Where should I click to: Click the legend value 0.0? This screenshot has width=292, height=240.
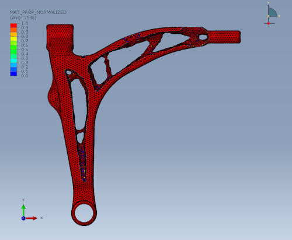25,76
